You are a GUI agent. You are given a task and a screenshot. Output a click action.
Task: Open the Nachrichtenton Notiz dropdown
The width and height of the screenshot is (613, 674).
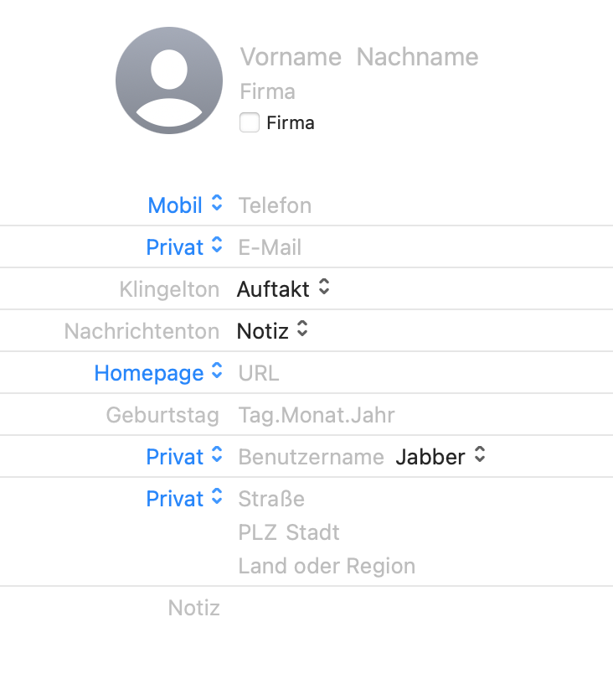click(x=273, y=331)
